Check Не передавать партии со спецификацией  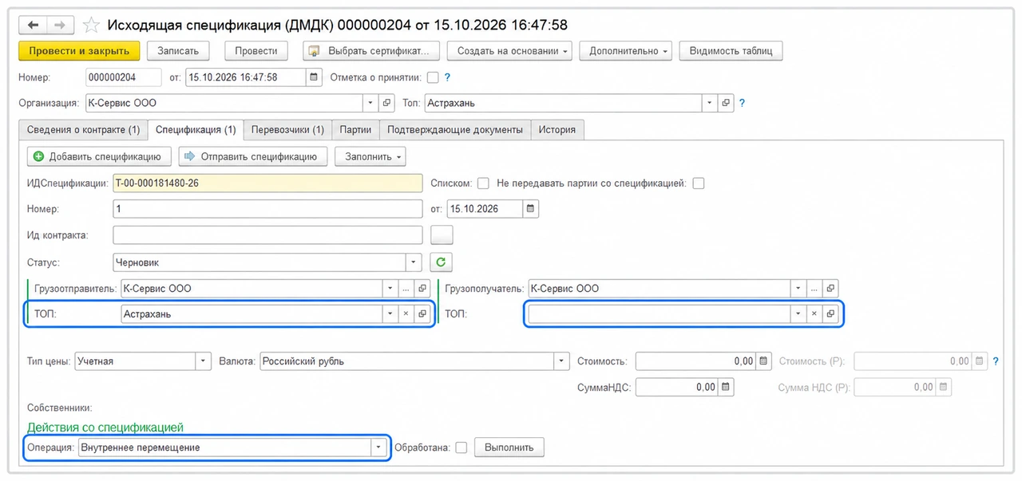click(699, 183)
